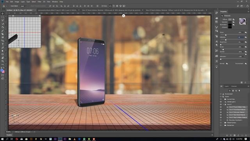Image resolution: width=250 pixels, height=141 pixels.
Task: Click the Diffuse color swatch
Action: coord(230,20)
